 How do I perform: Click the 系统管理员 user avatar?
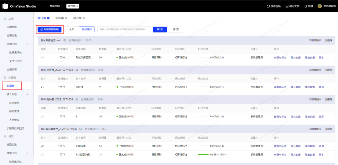(320, 6)
